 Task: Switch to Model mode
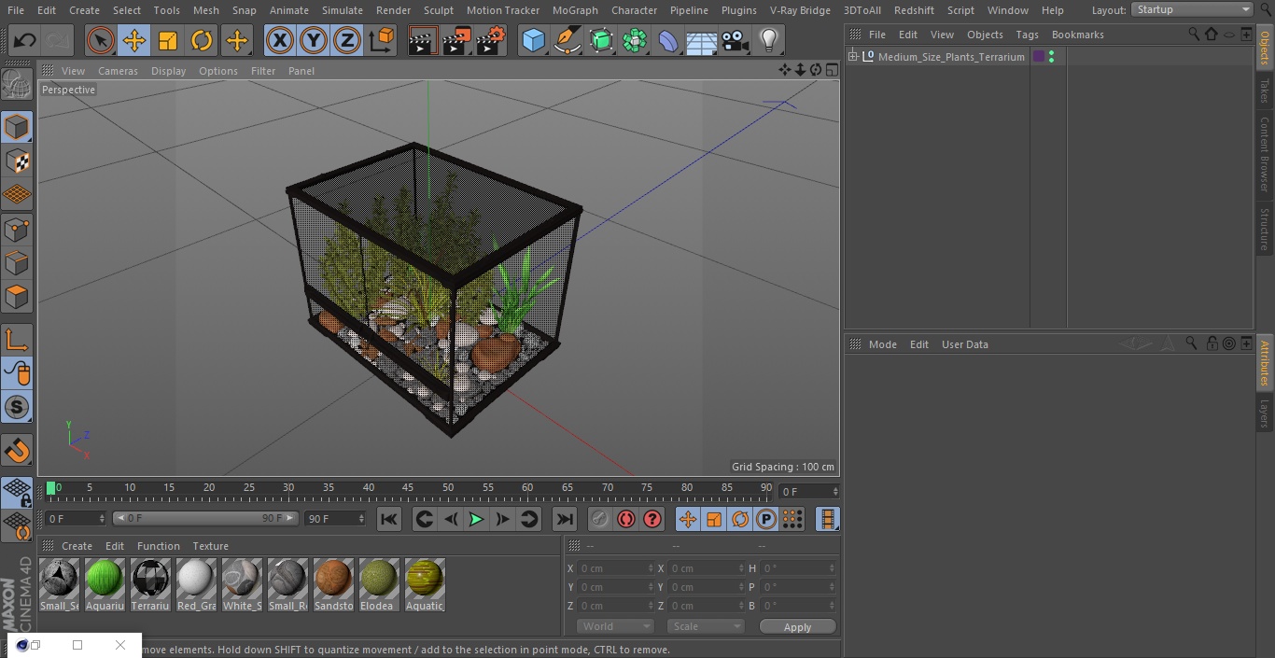tap(17, 126)
